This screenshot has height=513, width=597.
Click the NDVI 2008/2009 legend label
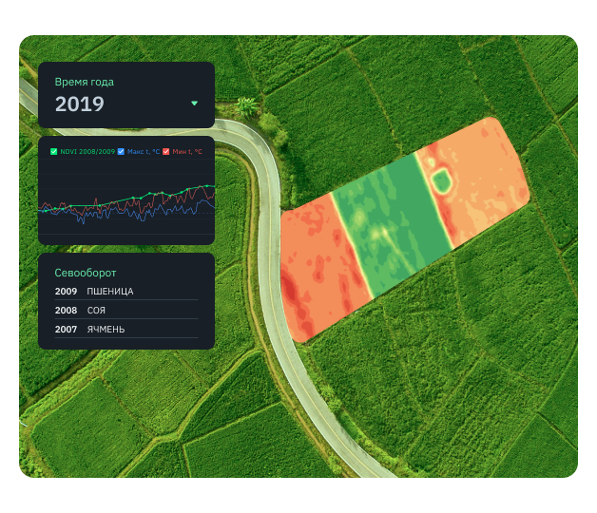87,151
